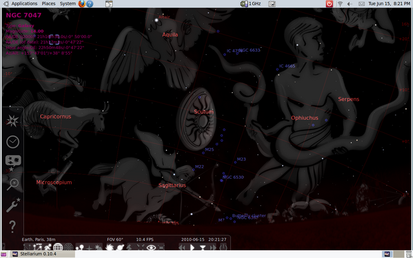Click the Microscopium constellation label
The width and height of the screenshot is (413, 258).
(54, 182)
